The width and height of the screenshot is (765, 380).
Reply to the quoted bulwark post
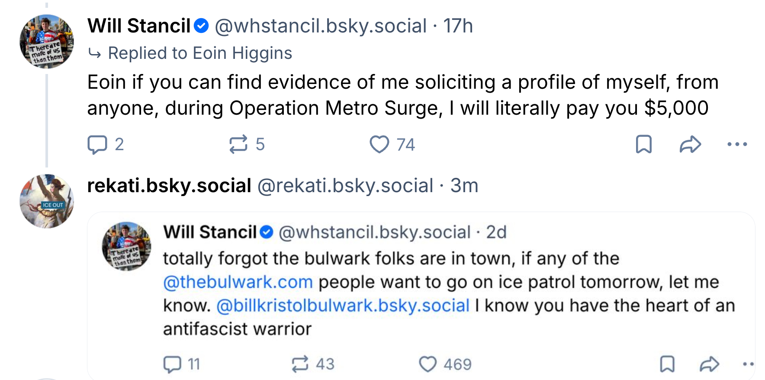172,364
